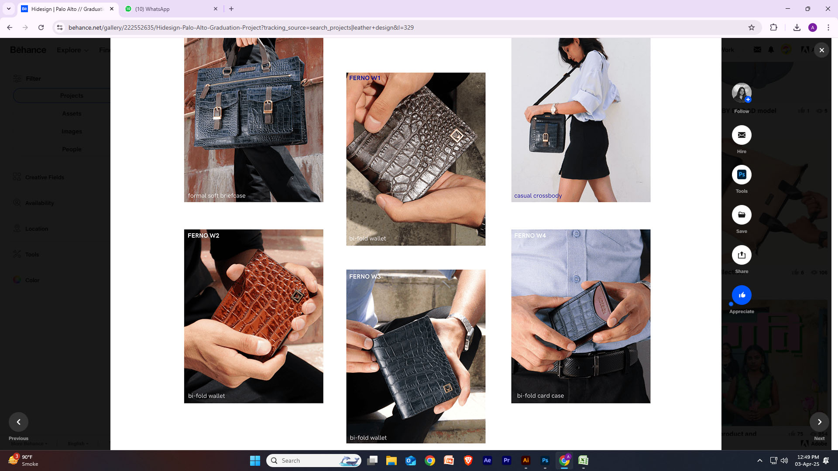Open the Photoshop Tools icon
This screenshot has height=471, width=838.
click(x=742, y=175)
